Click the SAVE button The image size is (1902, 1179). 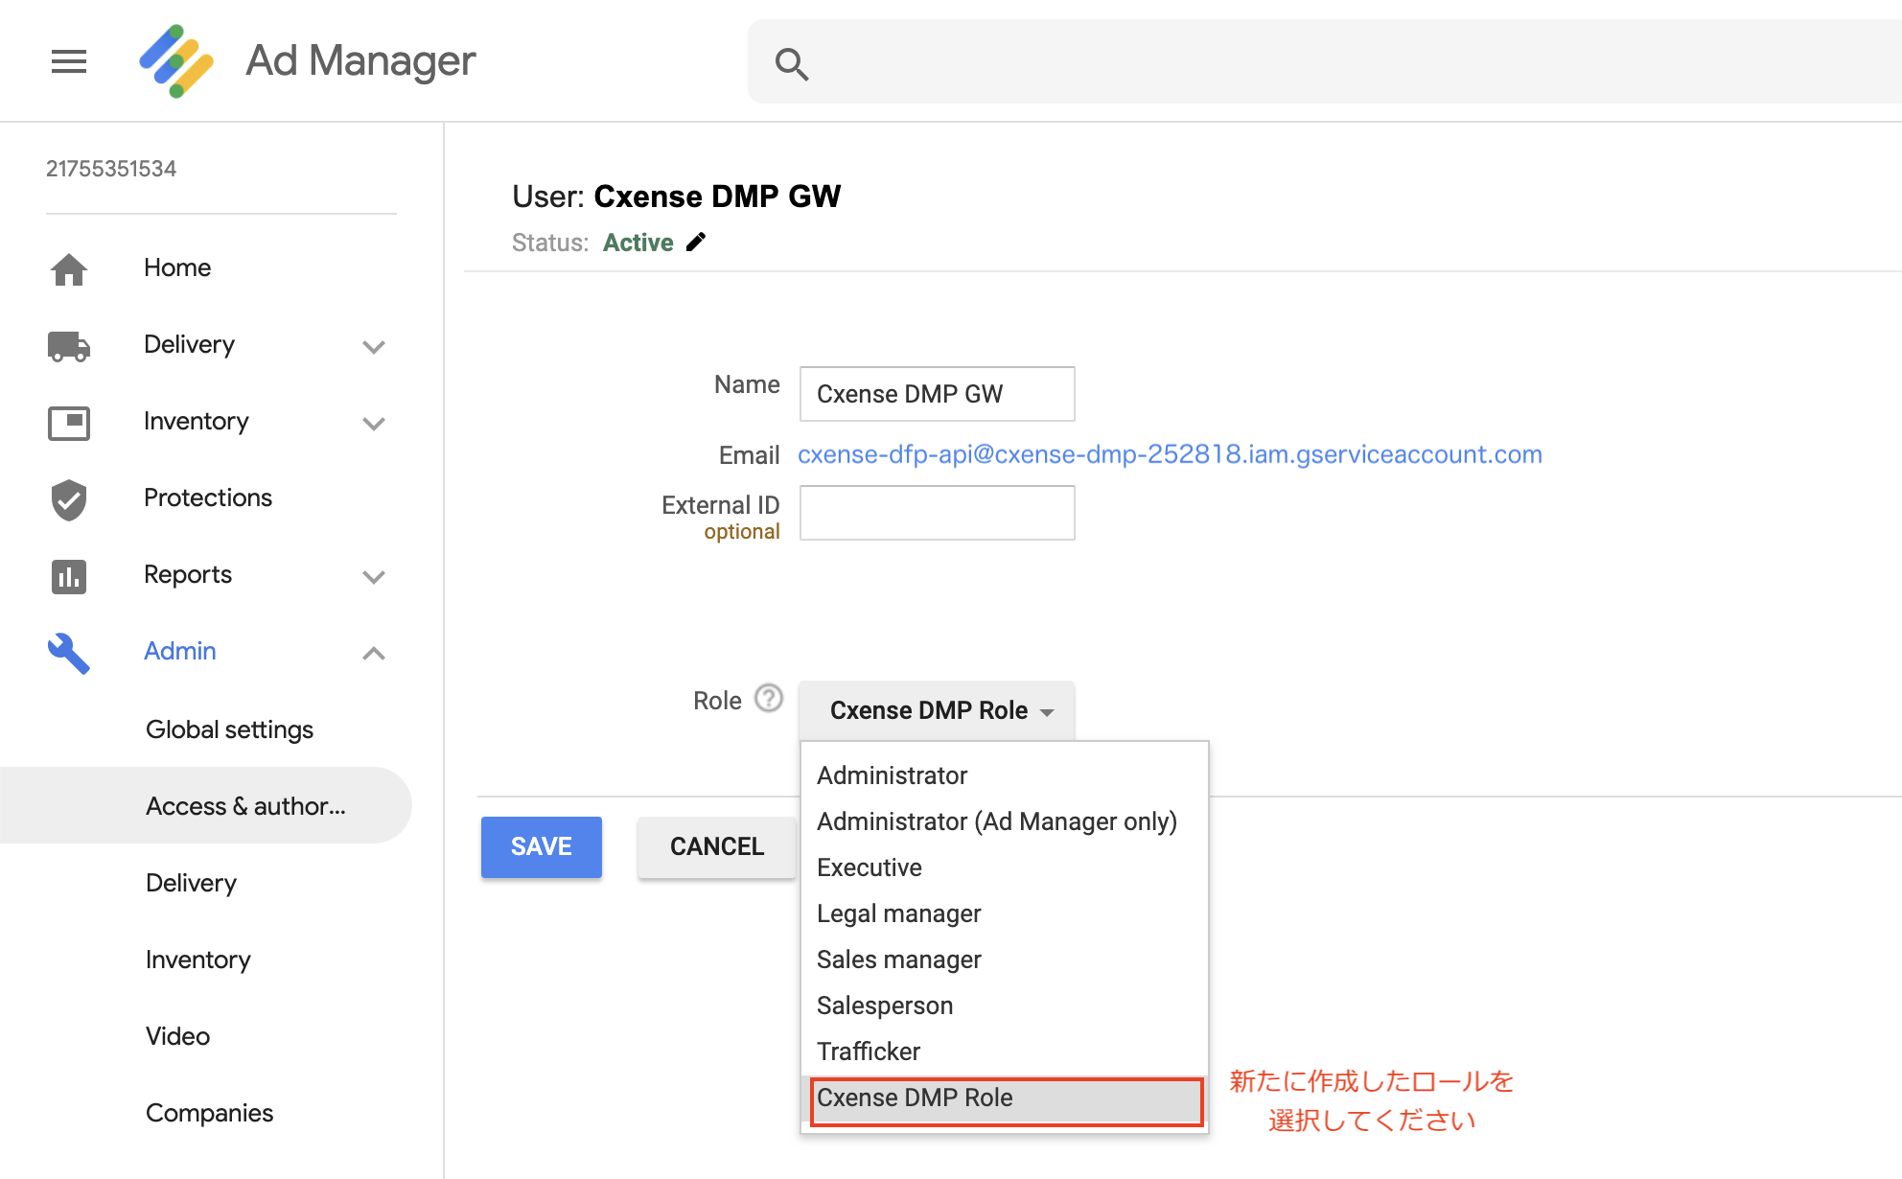point(542,846)
